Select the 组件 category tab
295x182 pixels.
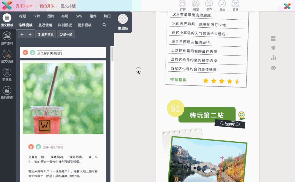point(93,16)
